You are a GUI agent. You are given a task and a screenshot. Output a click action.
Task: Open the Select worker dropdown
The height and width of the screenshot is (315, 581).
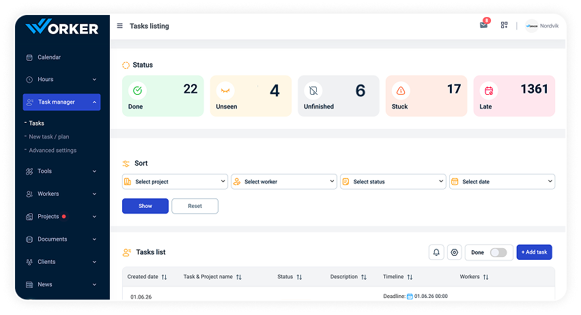284,182
